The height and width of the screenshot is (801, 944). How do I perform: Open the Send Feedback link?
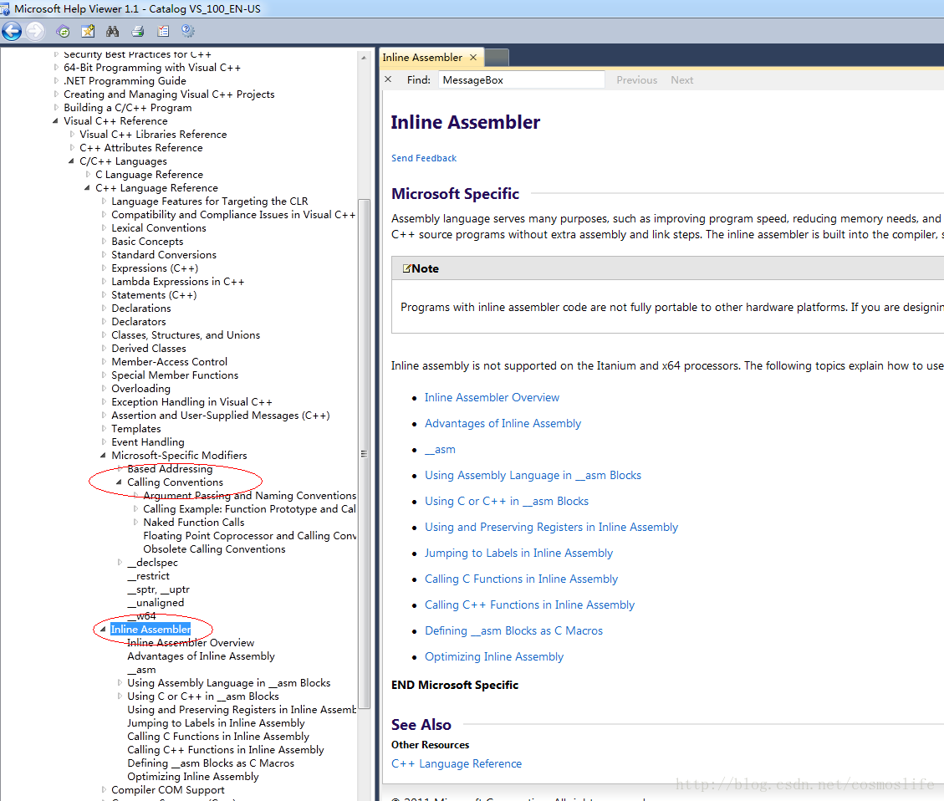click(x=424, y=158)
